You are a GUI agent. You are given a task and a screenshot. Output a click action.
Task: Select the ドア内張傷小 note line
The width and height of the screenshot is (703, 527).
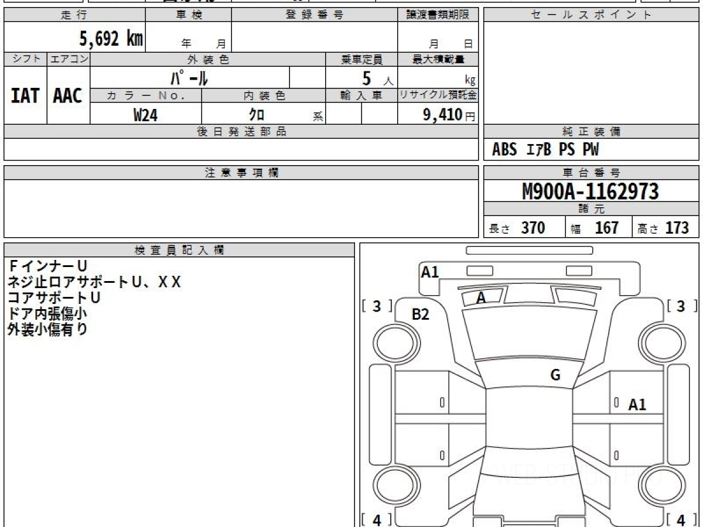point(47,313)
